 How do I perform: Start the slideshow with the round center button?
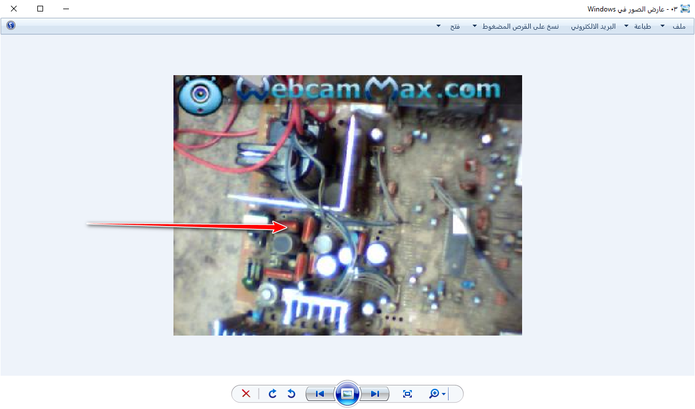click(x=347, y=394)
